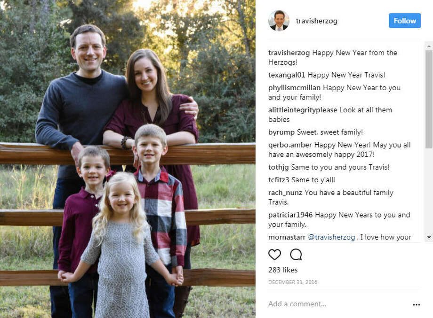Click in the Add a comment field
The height and width of the screenshot is (318, 433).
(329, 304)
